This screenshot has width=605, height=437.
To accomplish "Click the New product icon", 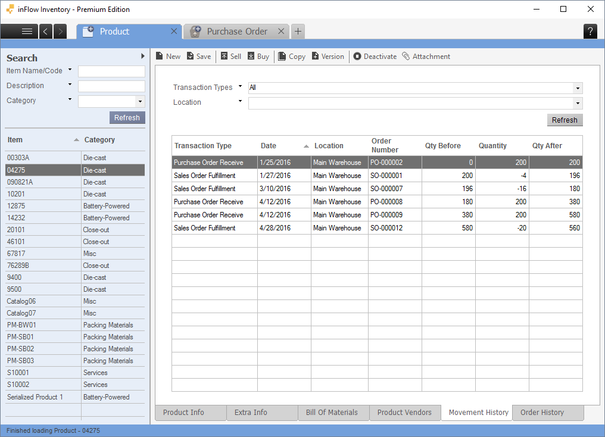I will click(x=160, y=57).
